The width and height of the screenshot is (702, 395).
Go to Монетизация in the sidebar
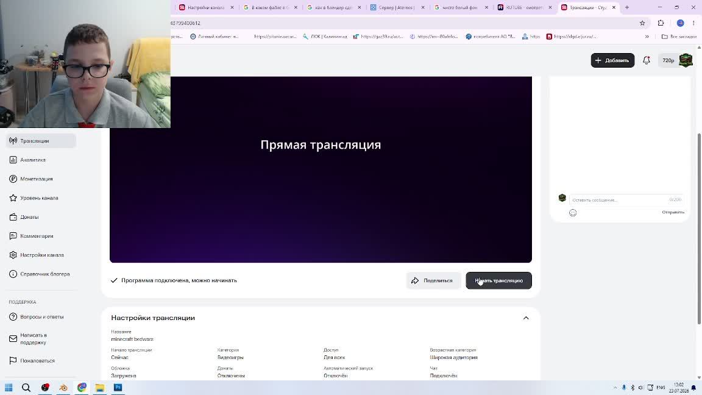point(37,179)
